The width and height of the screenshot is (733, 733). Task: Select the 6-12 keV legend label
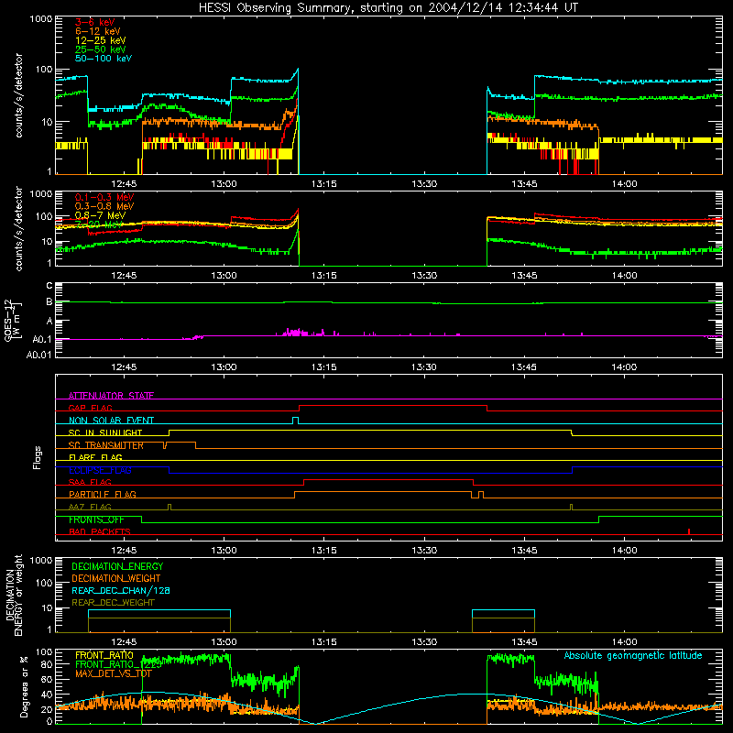point(98,31)
